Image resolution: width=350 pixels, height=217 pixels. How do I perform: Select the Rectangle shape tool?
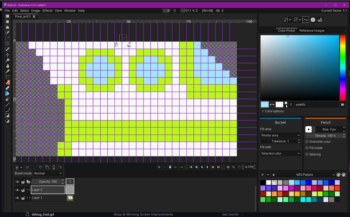(x=7, y=115)
